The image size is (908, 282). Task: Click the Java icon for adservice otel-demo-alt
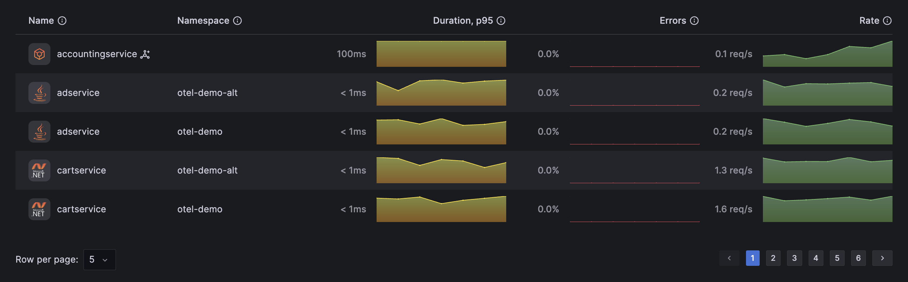click(x=39, y=93)
